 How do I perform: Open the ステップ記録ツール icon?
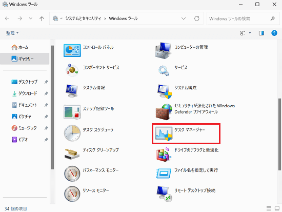click(x=72, y=112)
